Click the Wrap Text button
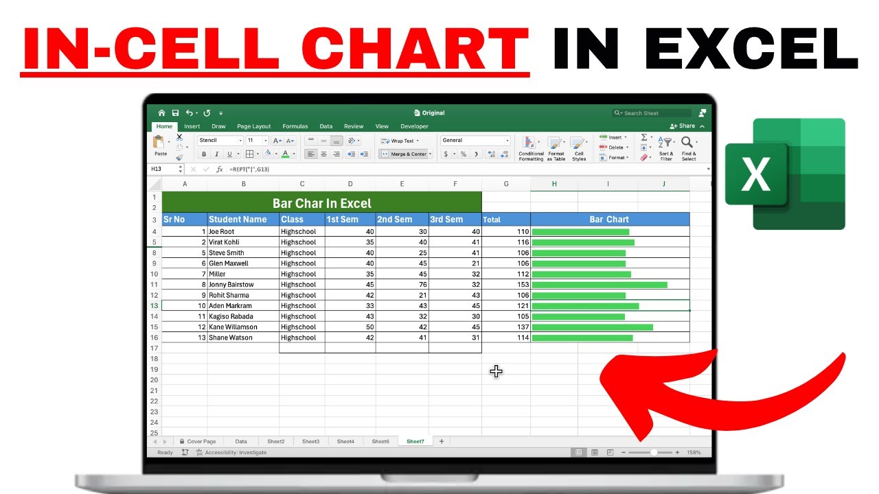Image resolution: width=879 pixels, height=494 pixels. [398, 141]
